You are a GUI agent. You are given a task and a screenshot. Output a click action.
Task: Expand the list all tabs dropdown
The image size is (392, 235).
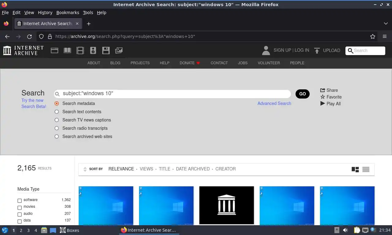coord(386,24)
